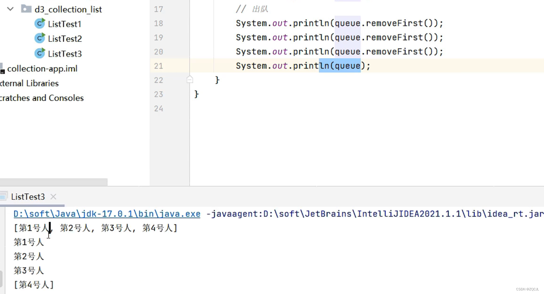This screenshot has height=294, width=544.
Task: Switch to the ListTest3 run tab
Action: [28, 197]
